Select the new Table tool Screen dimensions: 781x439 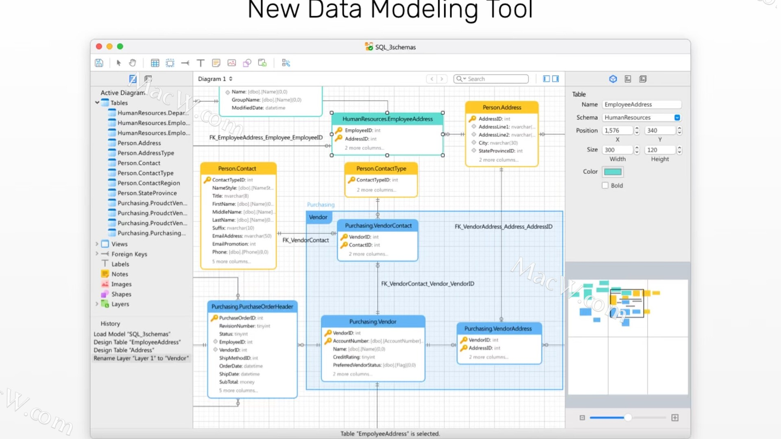pyautogui.click(x=155, y=63)
